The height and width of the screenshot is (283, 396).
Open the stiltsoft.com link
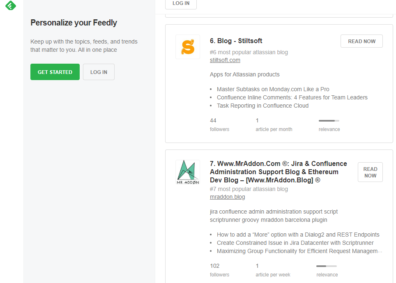(225, 60)
